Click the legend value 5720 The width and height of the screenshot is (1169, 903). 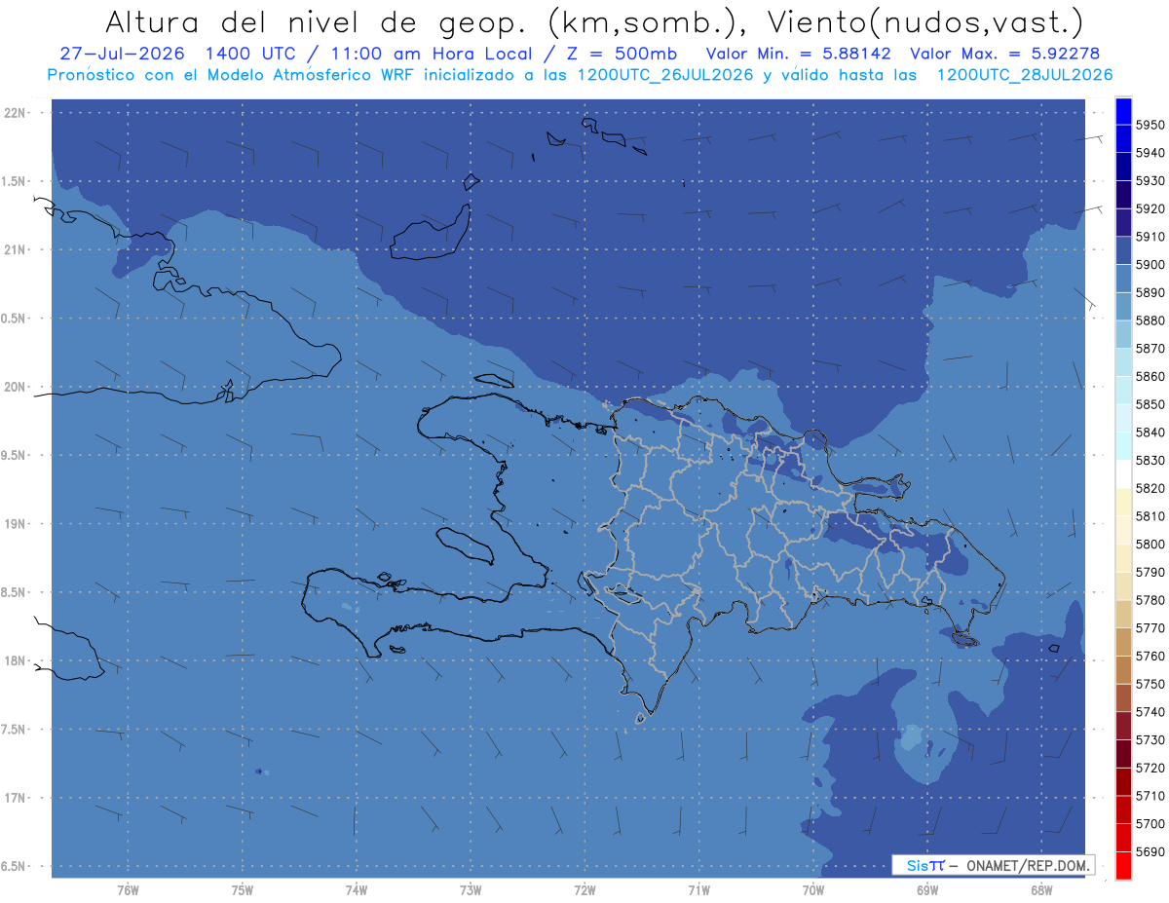pyautogui.click(x=1149, y=768)
